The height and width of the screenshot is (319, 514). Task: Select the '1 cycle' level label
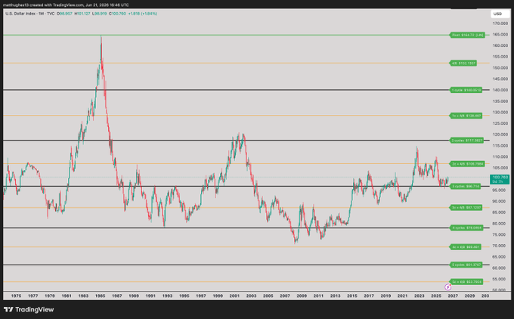tap(466, 90)
